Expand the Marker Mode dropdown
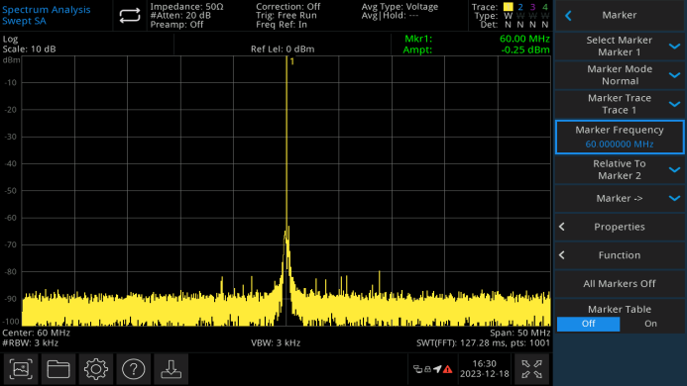 tap(619, 75)
